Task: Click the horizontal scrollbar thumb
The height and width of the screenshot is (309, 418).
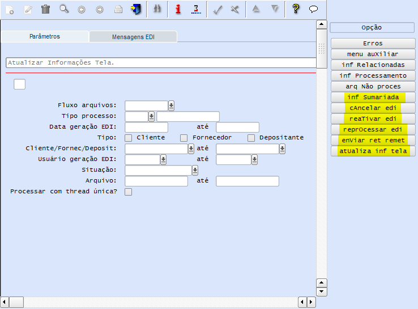Action: (x=16, y=302)
